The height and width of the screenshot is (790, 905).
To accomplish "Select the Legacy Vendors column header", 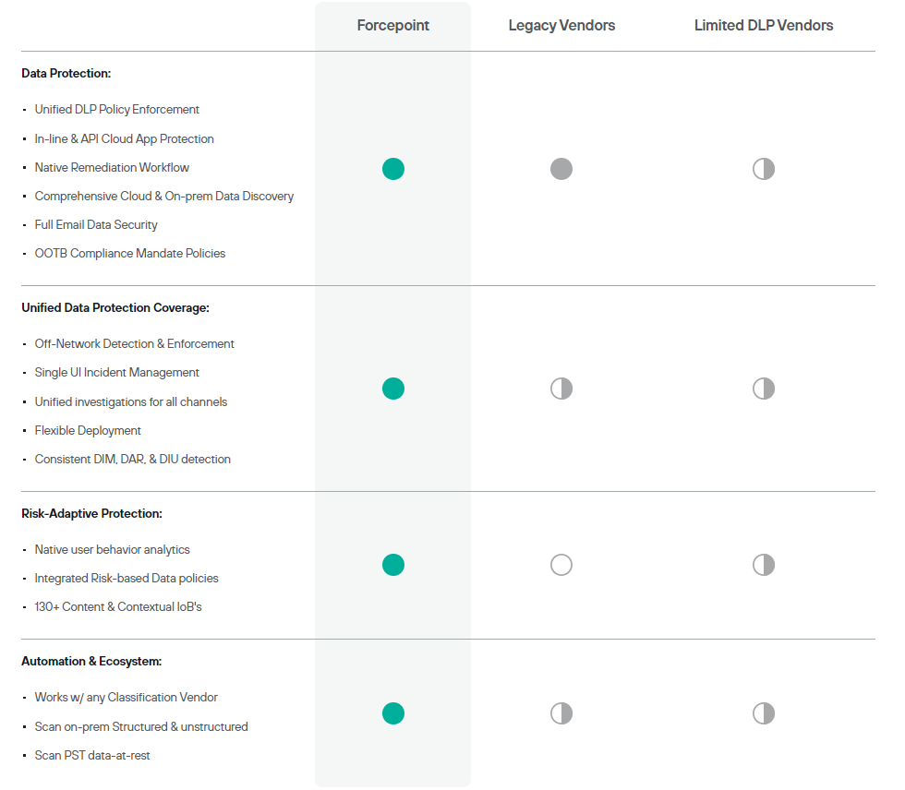I will pos(561,26).
